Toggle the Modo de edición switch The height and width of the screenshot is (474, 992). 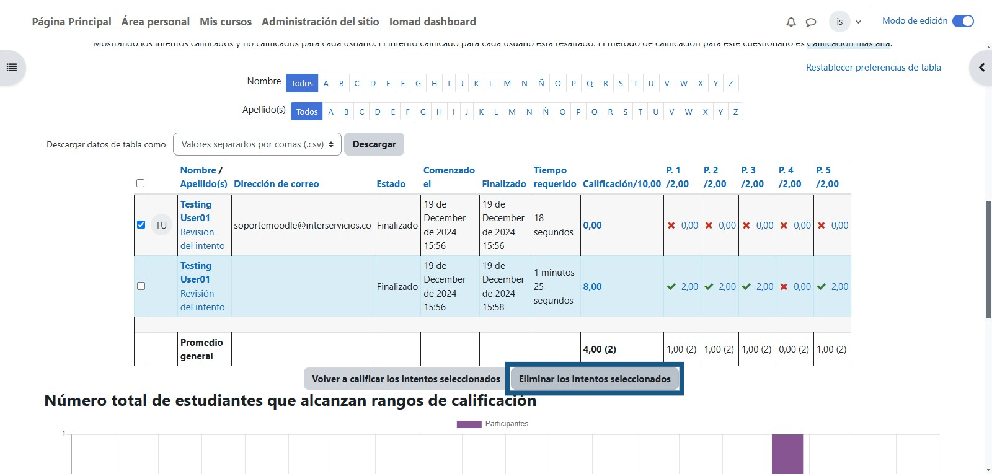[963, 21]
